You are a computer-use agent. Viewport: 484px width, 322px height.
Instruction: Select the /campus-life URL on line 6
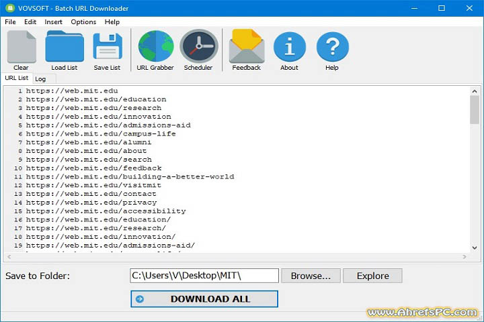(101, 134)
